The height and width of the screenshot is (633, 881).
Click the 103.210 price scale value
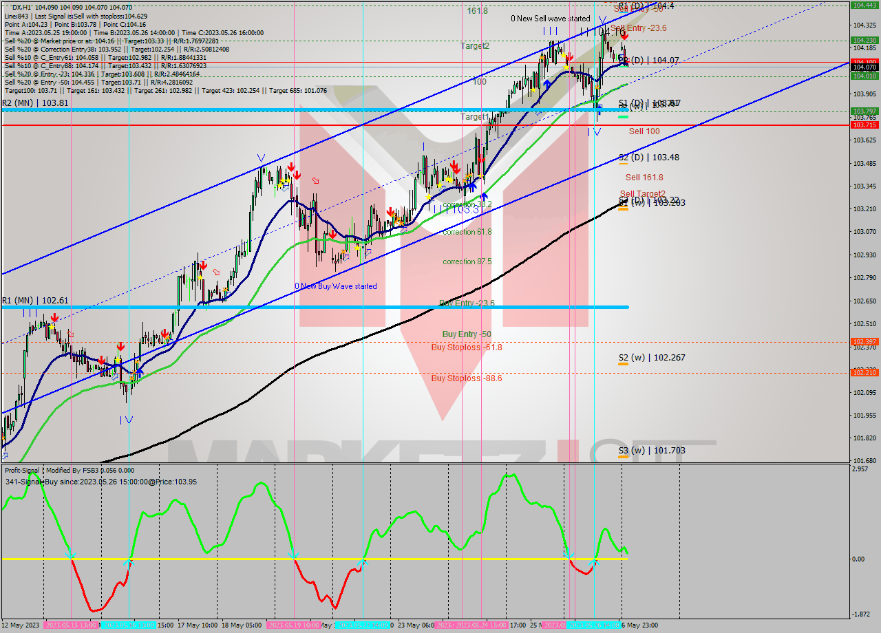click(864, 208)
